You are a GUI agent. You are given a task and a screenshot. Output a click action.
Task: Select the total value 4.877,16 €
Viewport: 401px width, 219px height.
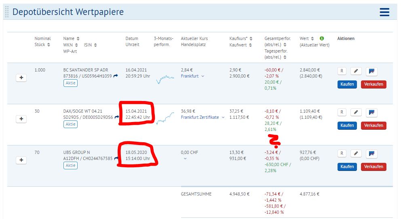click(x=310, y=194)
